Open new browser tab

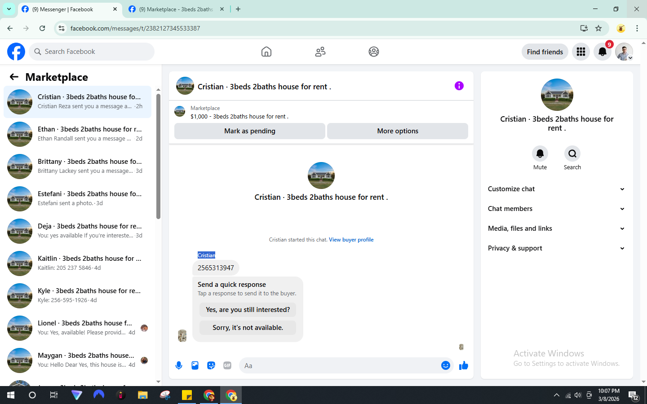pyautogui.click(x=238, y=9)
